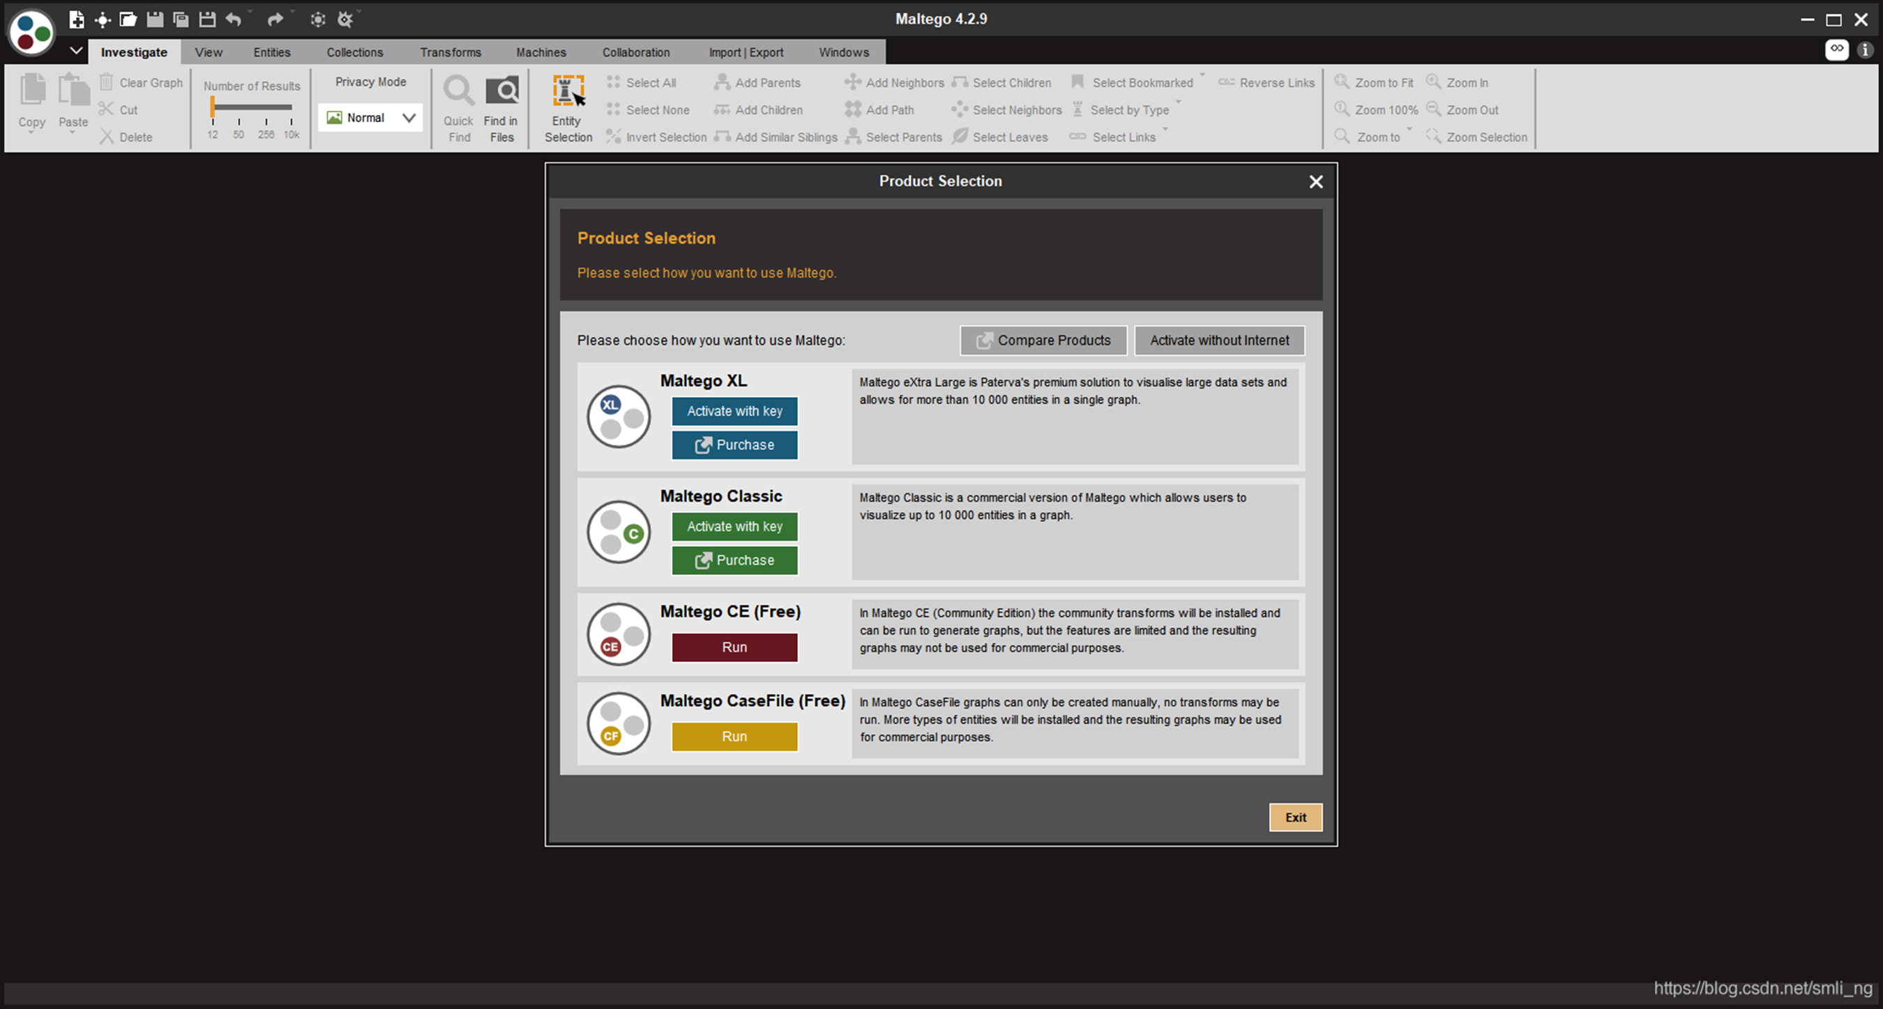
Task: Run Maltego CE (Free)
Action: [x=734, y=647]
